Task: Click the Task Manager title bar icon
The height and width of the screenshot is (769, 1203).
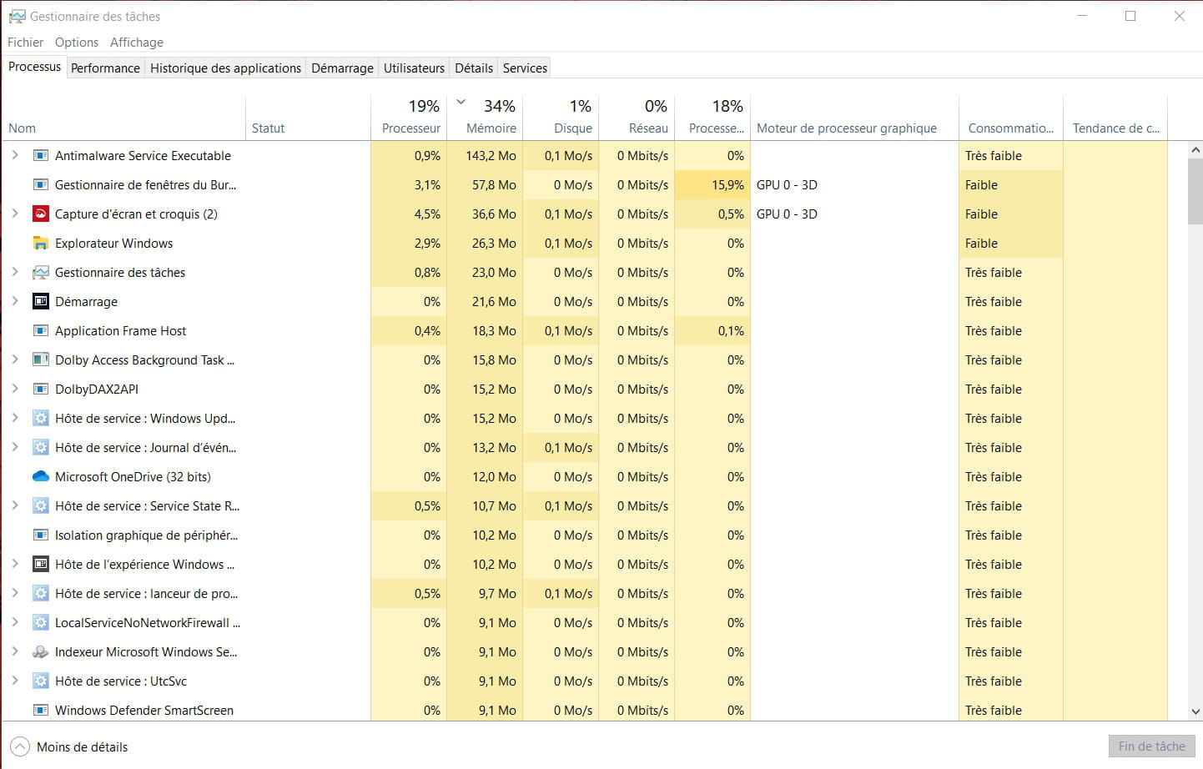Action: [16, 16]
